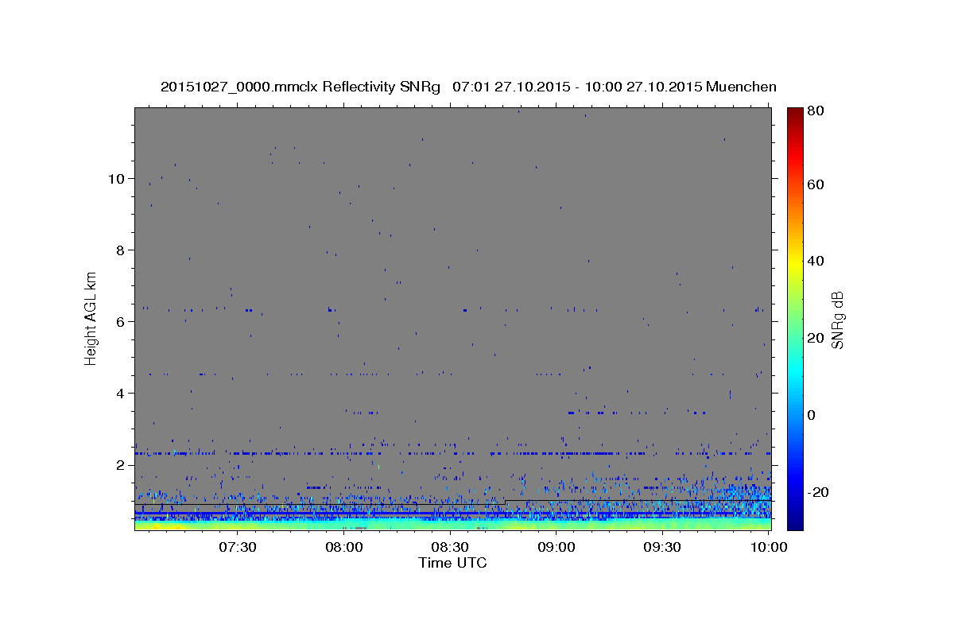This screenshot has height=636, width=954.
Task: Click the height tick label 4
Action: [121, 394]
